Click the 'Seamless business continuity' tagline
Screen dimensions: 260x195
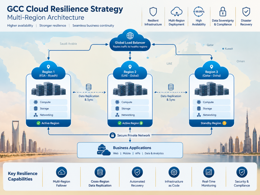point(93,26)
